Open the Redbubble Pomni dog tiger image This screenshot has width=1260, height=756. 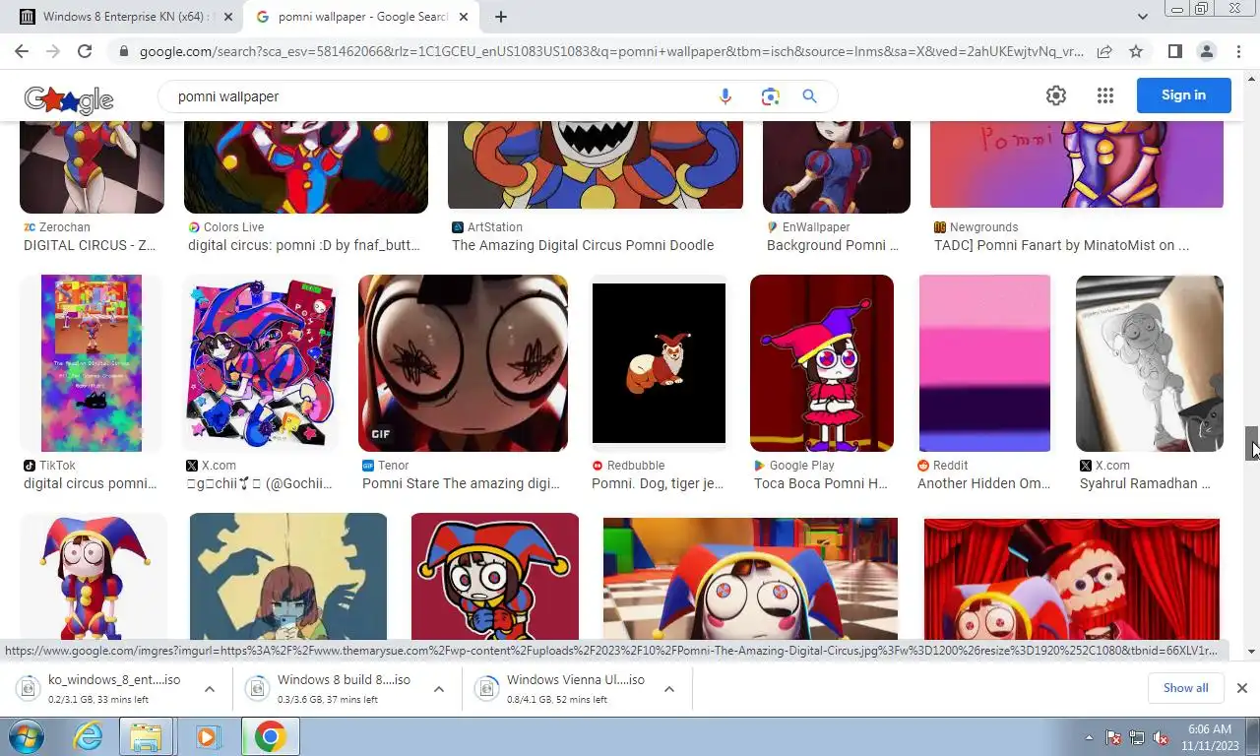pyautogui.click(x=659, y=363)
